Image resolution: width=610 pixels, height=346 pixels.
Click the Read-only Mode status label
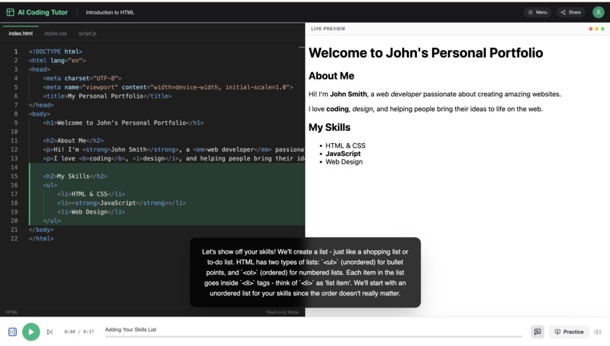[282, 312]
